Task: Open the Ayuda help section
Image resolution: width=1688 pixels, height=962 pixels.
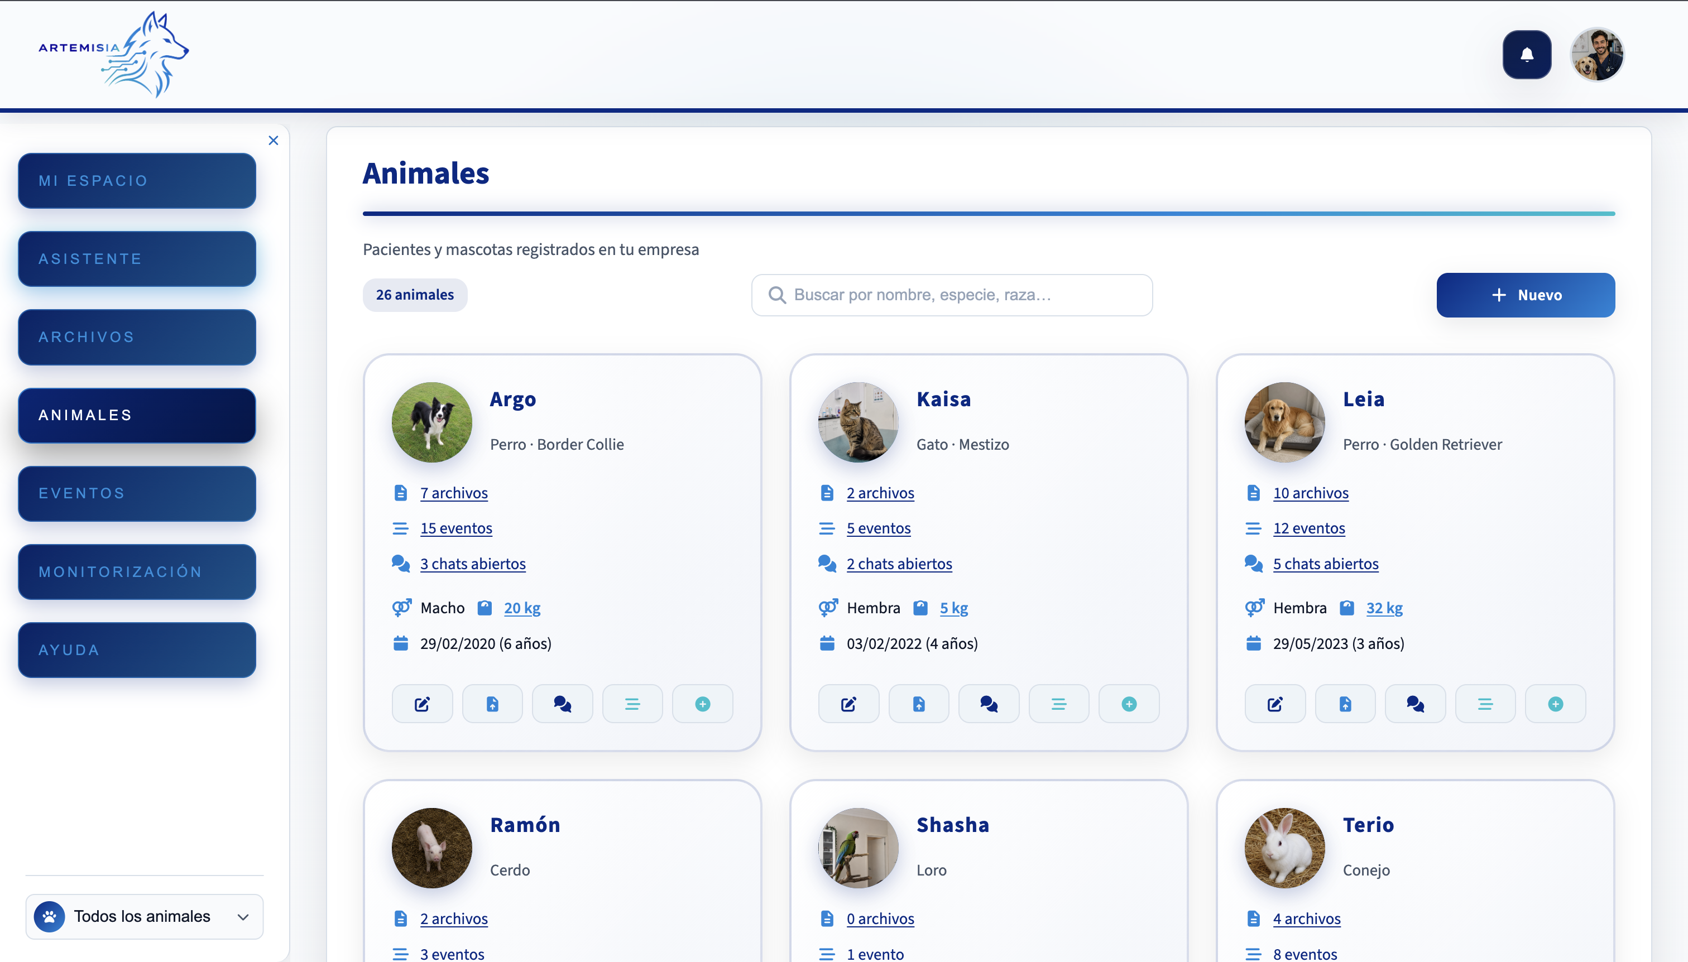Action: [137, 650]
